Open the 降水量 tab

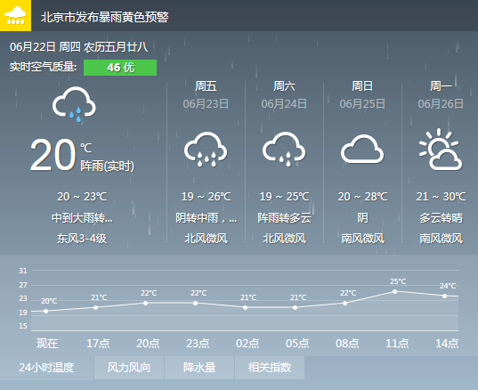tap(199, 368)
